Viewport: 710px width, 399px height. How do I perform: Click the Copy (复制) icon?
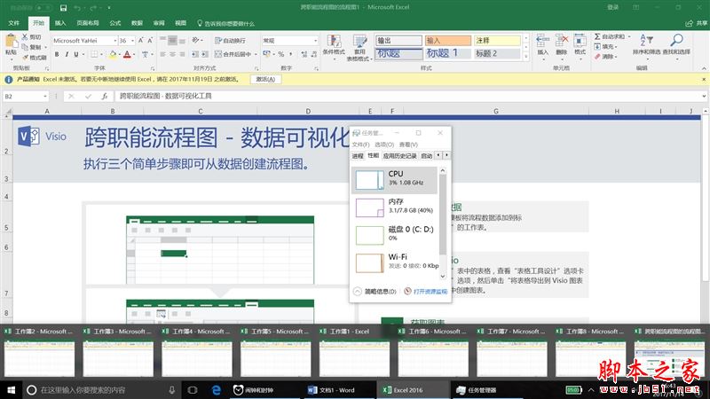pyautogui.click(x=25, y=47)
